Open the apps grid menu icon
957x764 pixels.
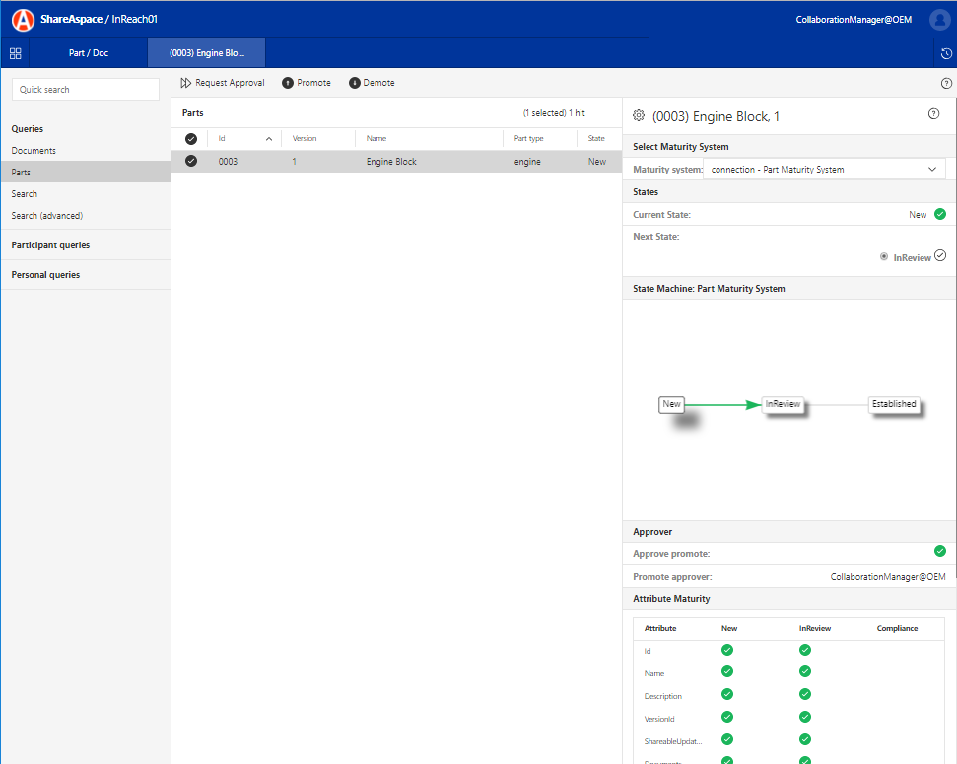point(16,53)
